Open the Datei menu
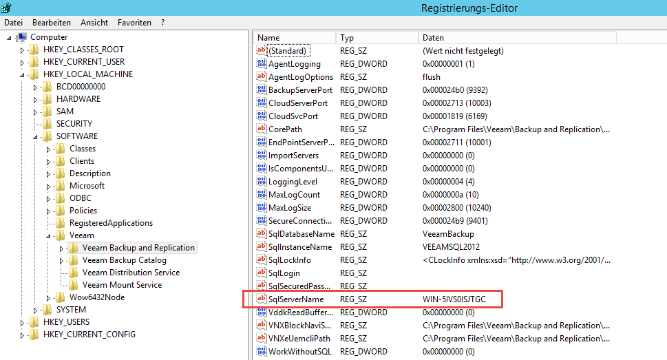Image resolution: width=667 pixels, height=360 pixels. tap(14, 23)
